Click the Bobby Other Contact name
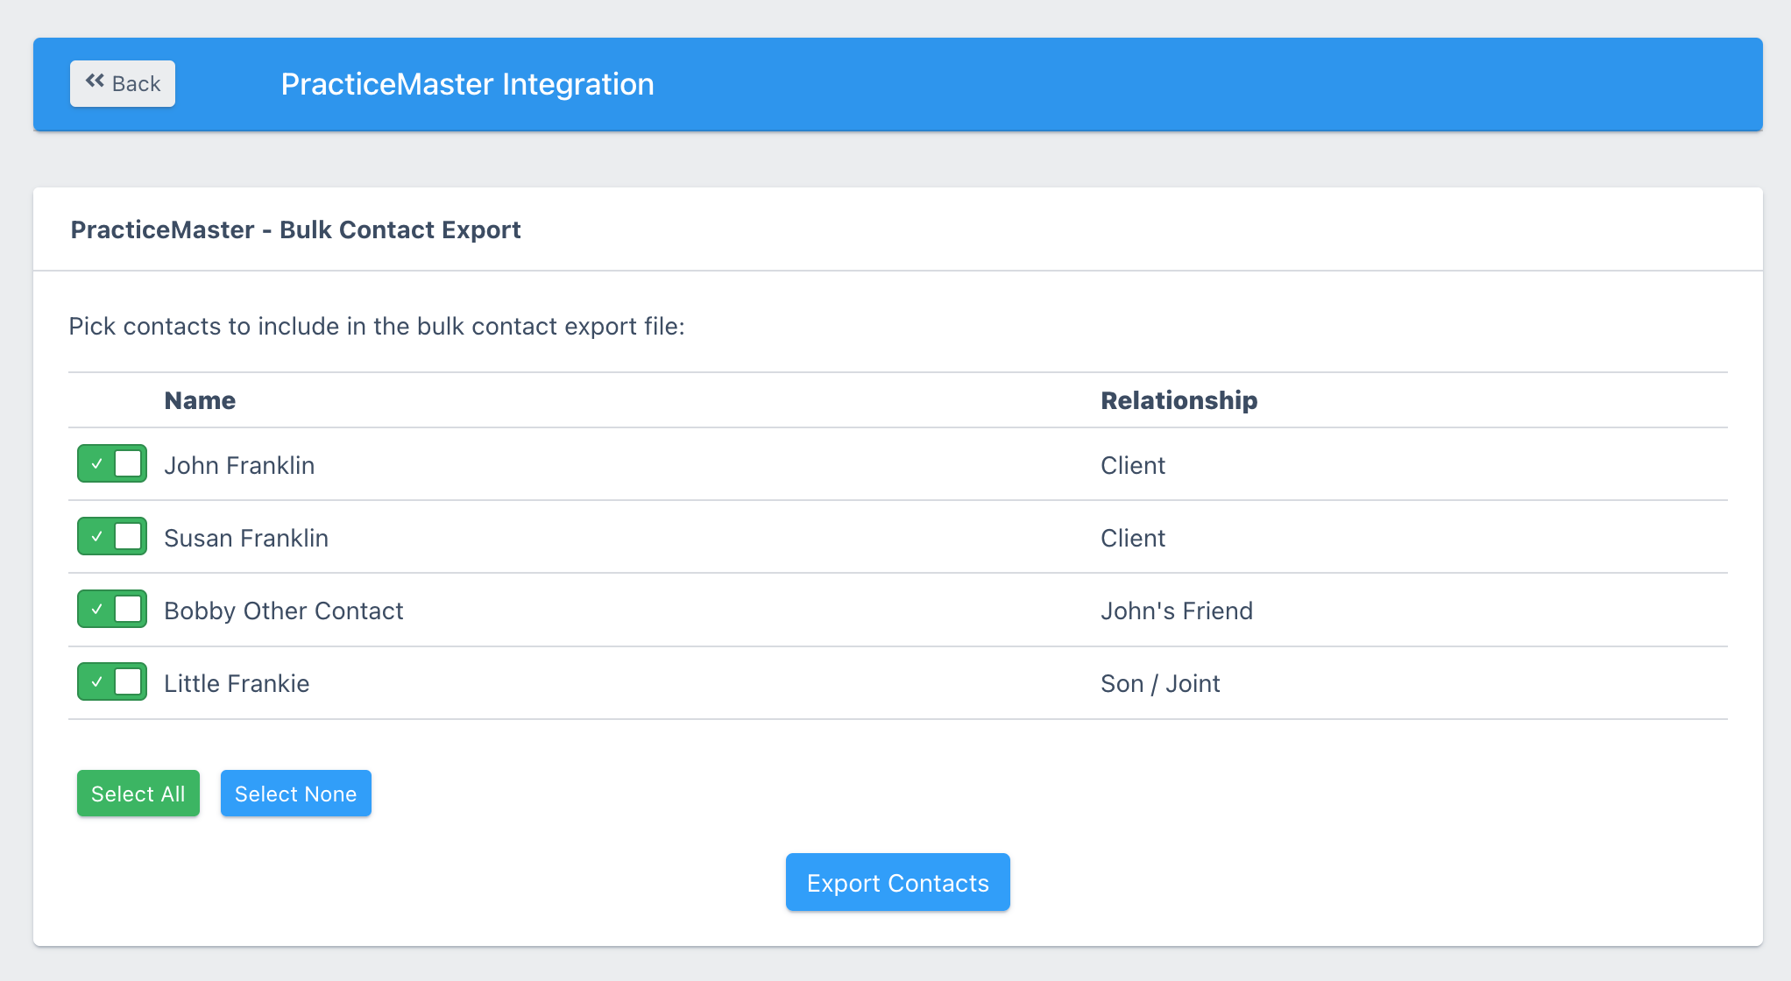 [284, 610]
